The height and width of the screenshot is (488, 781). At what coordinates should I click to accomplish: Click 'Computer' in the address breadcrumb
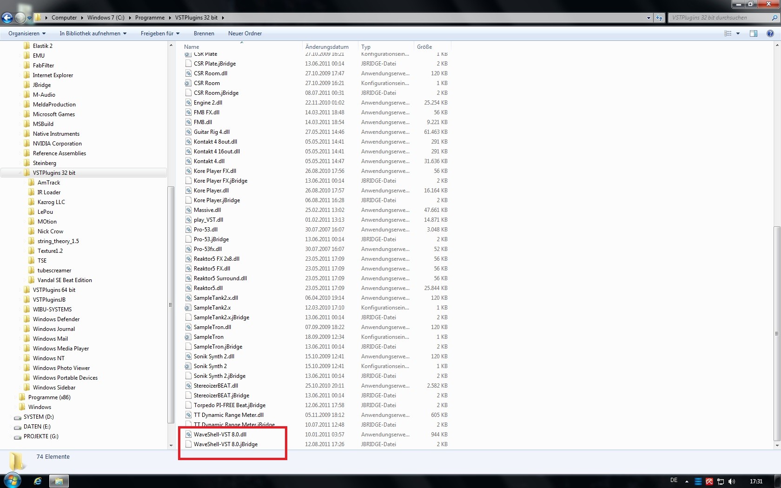pyautogui.click(x=64, y=18)
